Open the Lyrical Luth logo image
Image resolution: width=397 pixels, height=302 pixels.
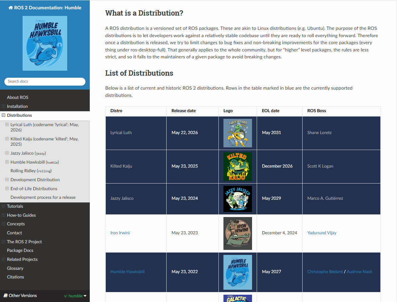tap(237, 133)
